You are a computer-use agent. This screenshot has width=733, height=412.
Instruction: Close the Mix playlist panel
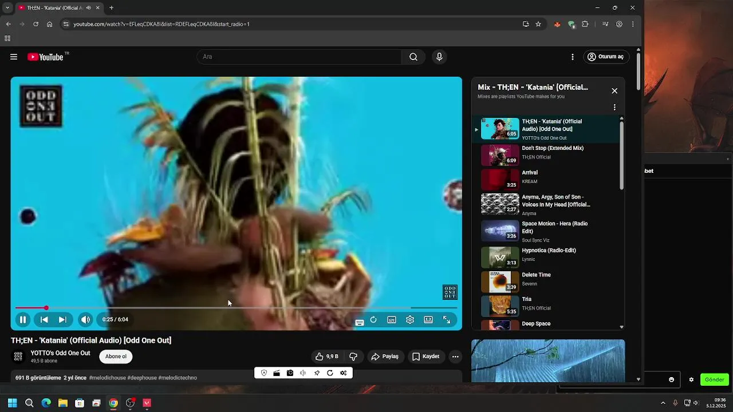click(614, 91)
